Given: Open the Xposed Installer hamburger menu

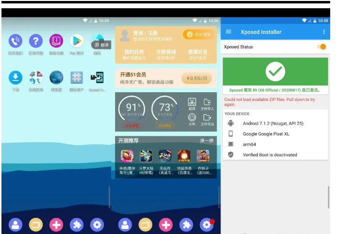Looking at the screenshot, I should [x=229, y=32].
